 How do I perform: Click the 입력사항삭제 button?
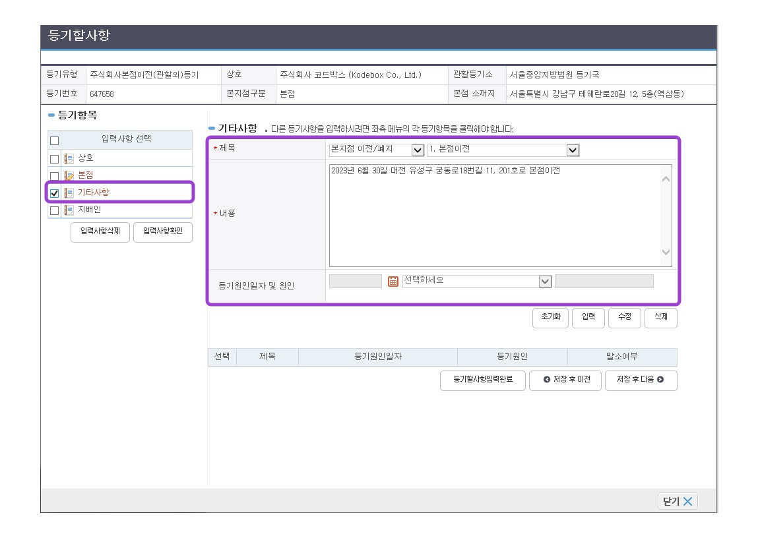[x=100, y=232]
